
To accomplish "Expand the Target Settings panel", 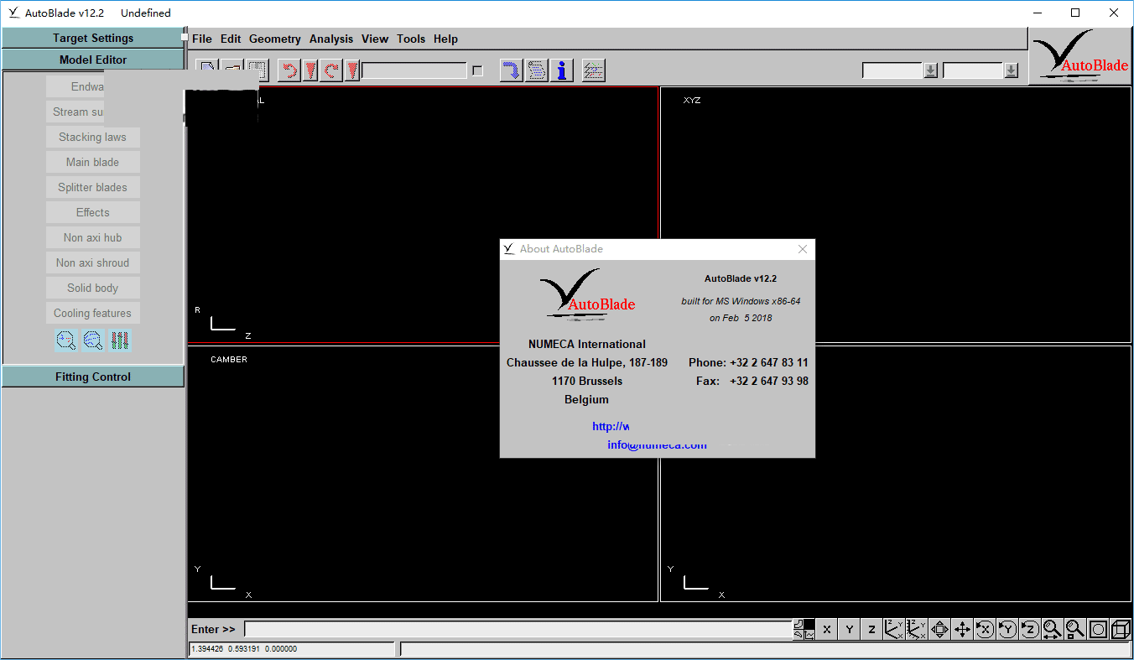I will [93, 38].
